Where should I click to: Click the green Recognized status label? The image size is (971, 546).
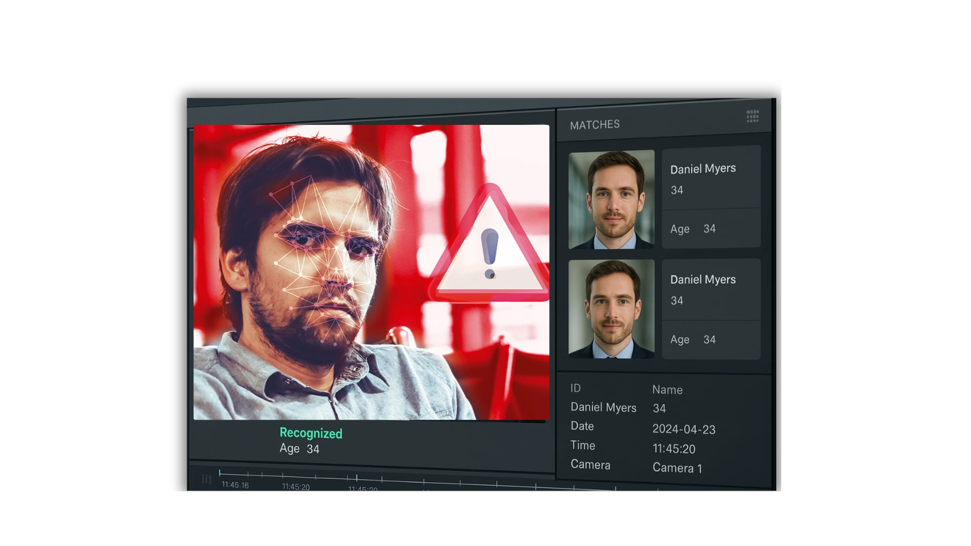pos(311,433)
